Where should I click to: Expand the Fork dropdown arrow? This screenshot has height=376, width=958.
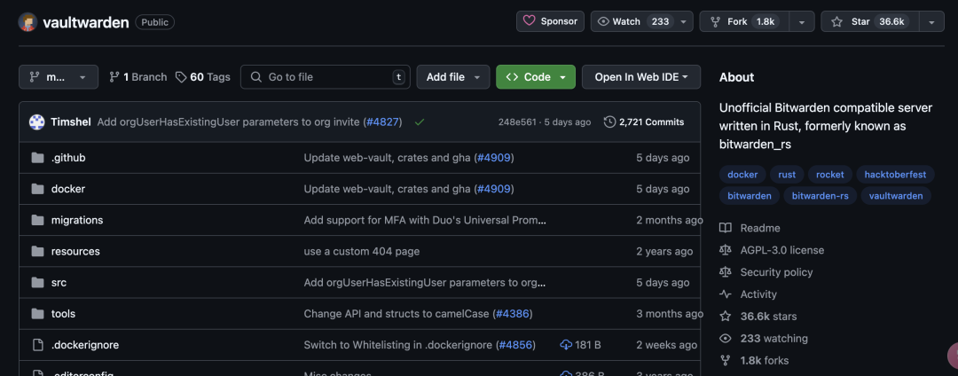(802, 21)
